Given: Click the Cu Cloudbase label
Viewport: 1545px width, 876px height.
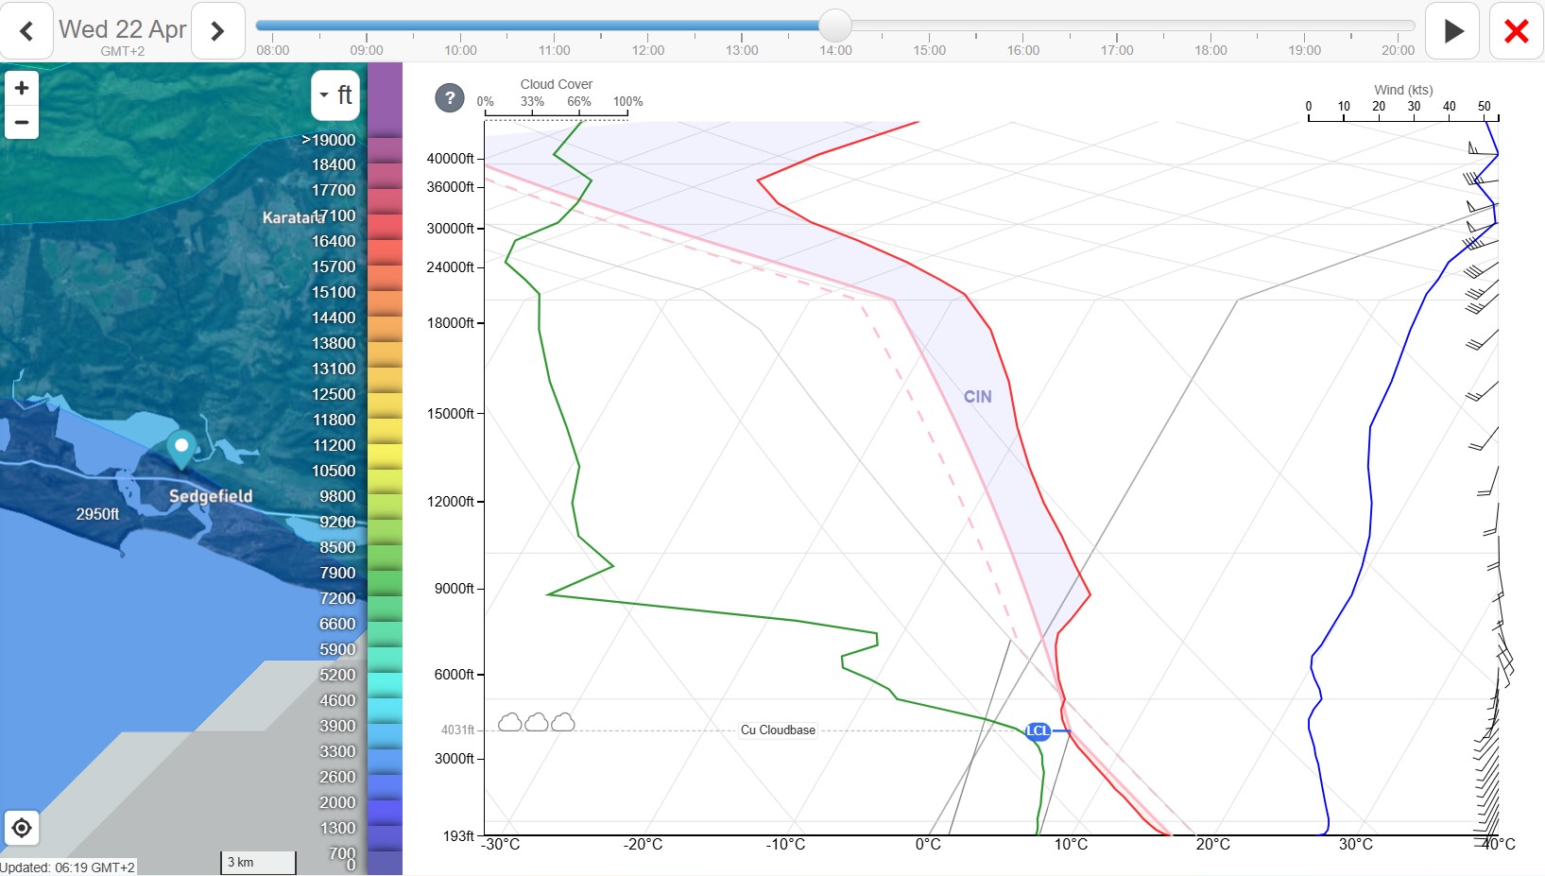Looking at the screenshot, I should [778, 730].
